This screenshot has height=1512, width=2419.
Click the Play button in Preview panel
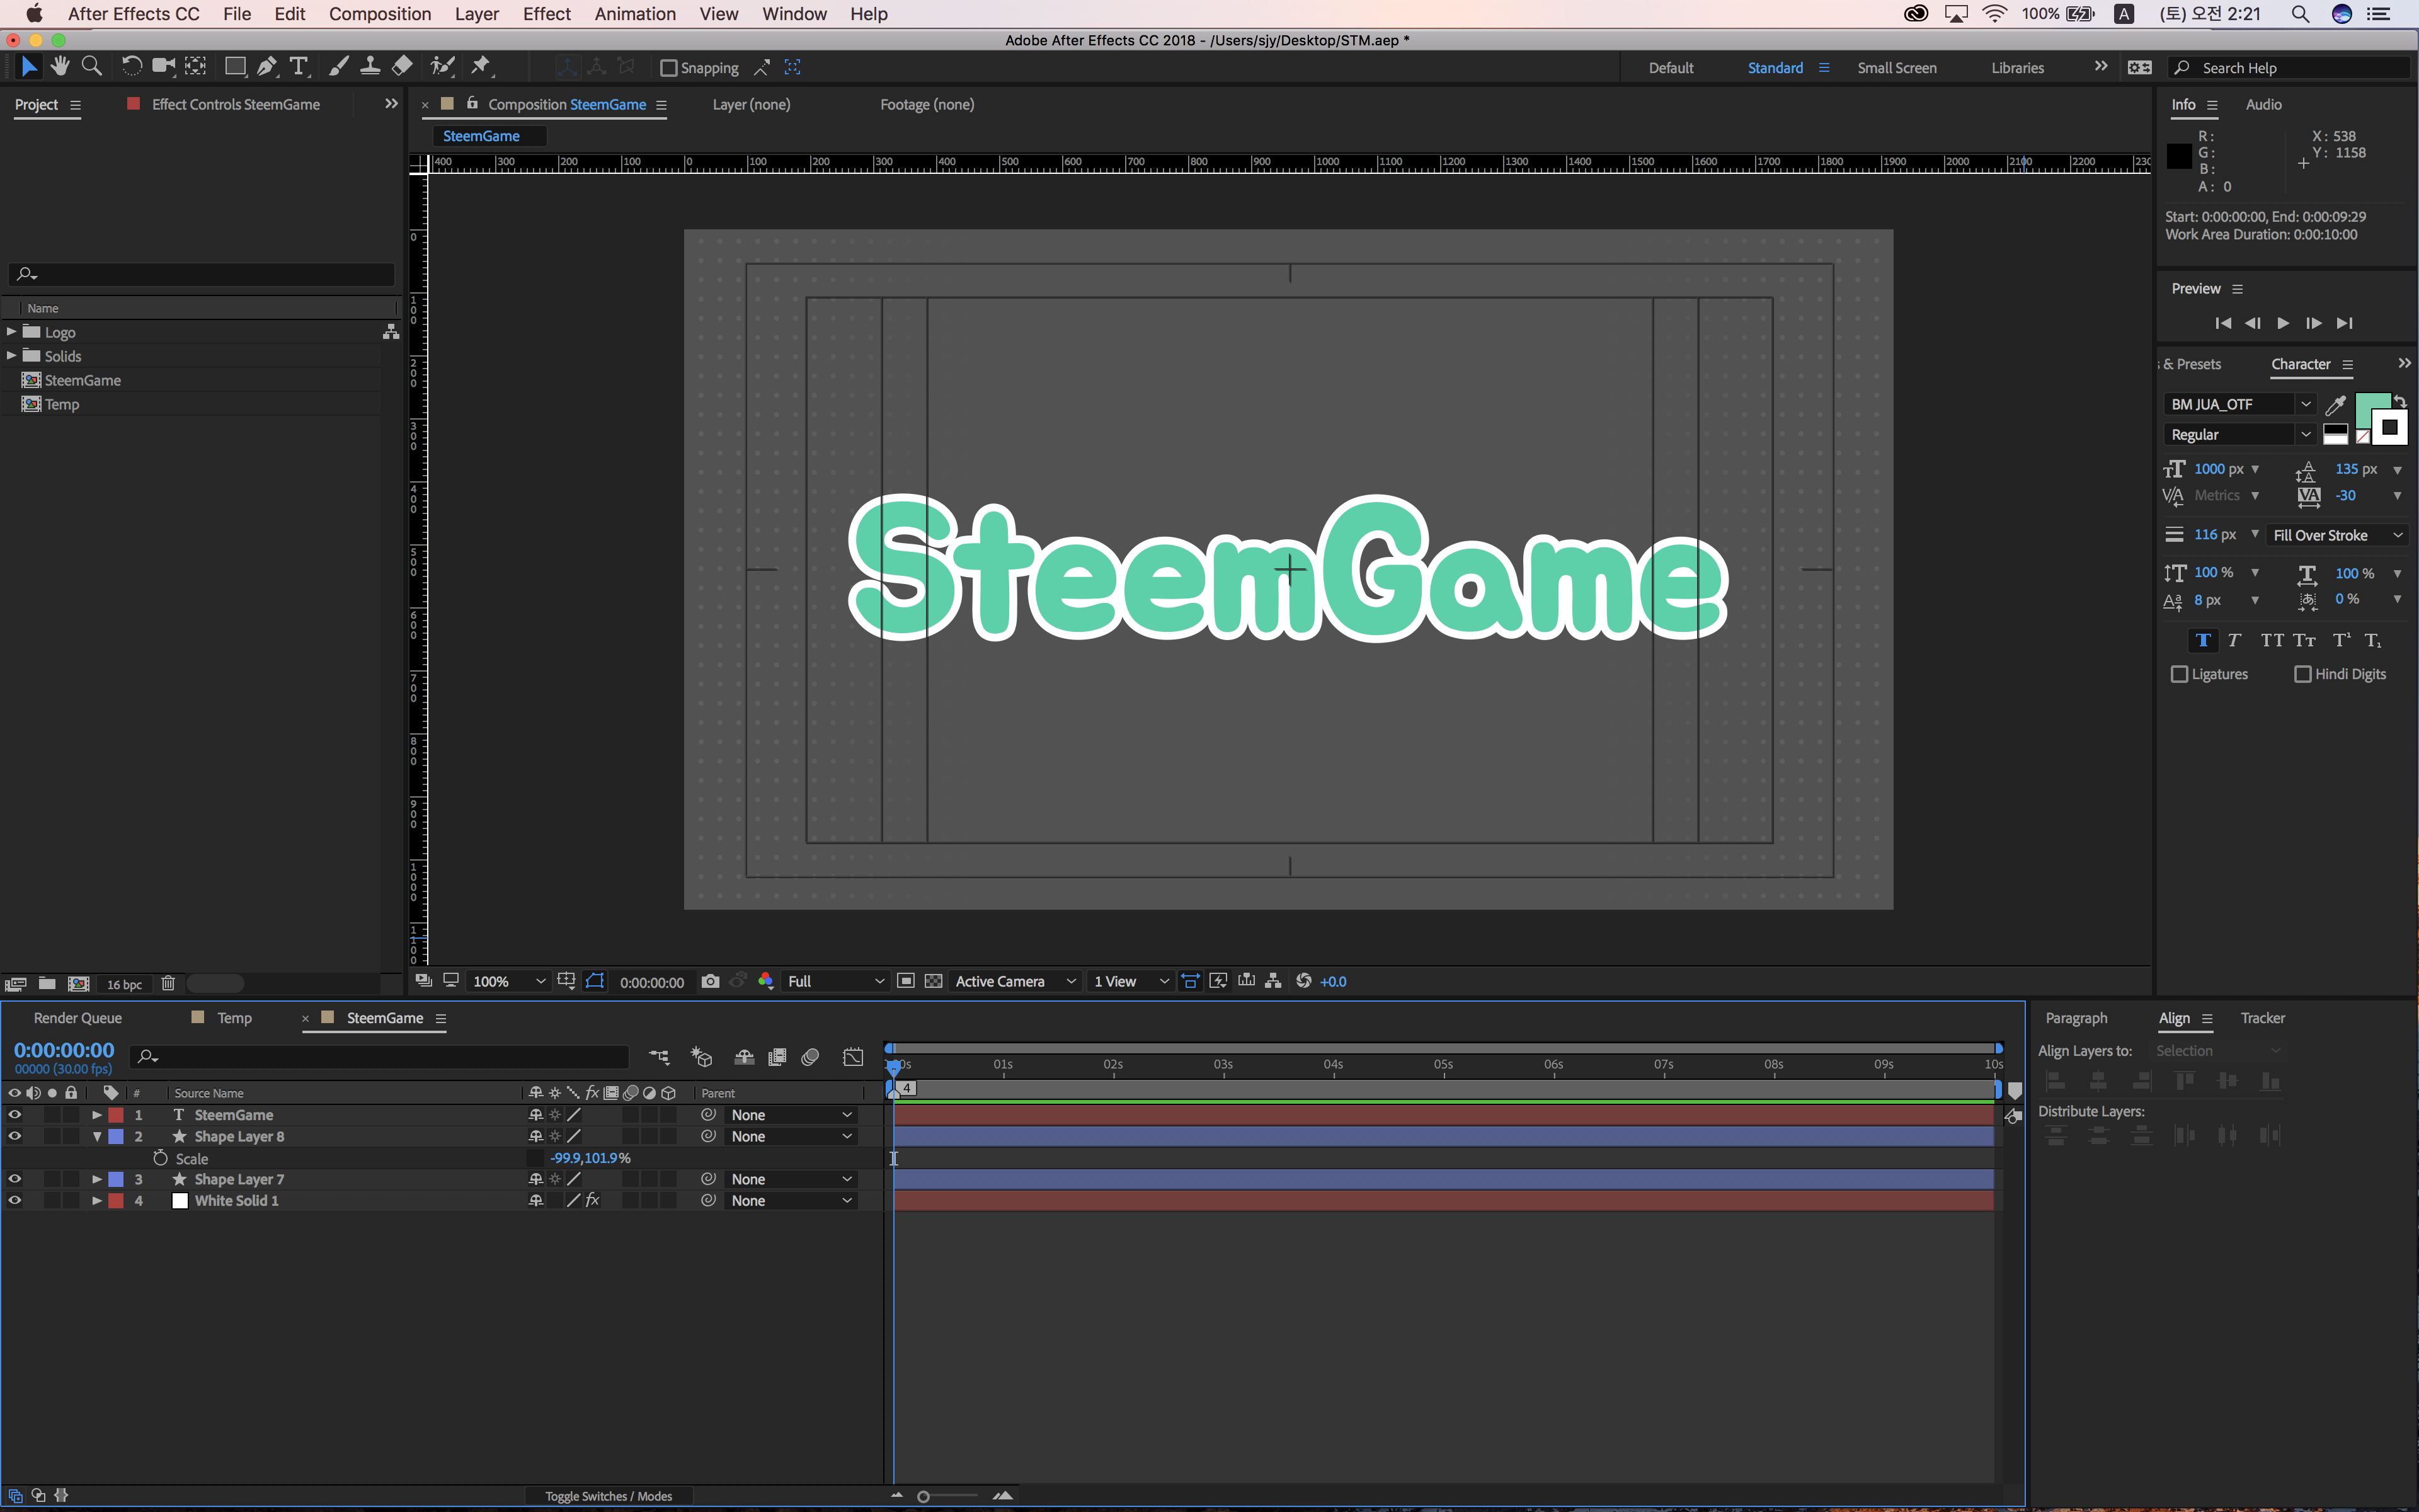[x=2283, y=323]
